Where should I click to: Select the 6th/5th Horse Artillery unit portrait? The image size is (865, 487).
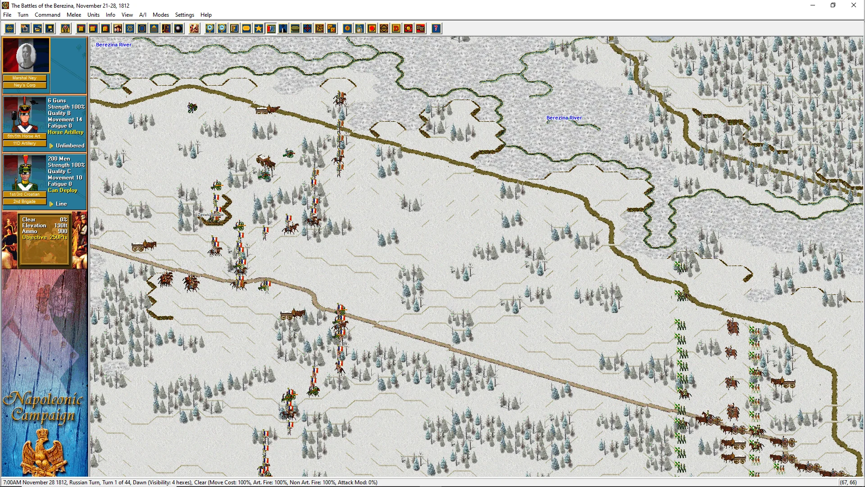pyautogui.click(x=25, y=115)
